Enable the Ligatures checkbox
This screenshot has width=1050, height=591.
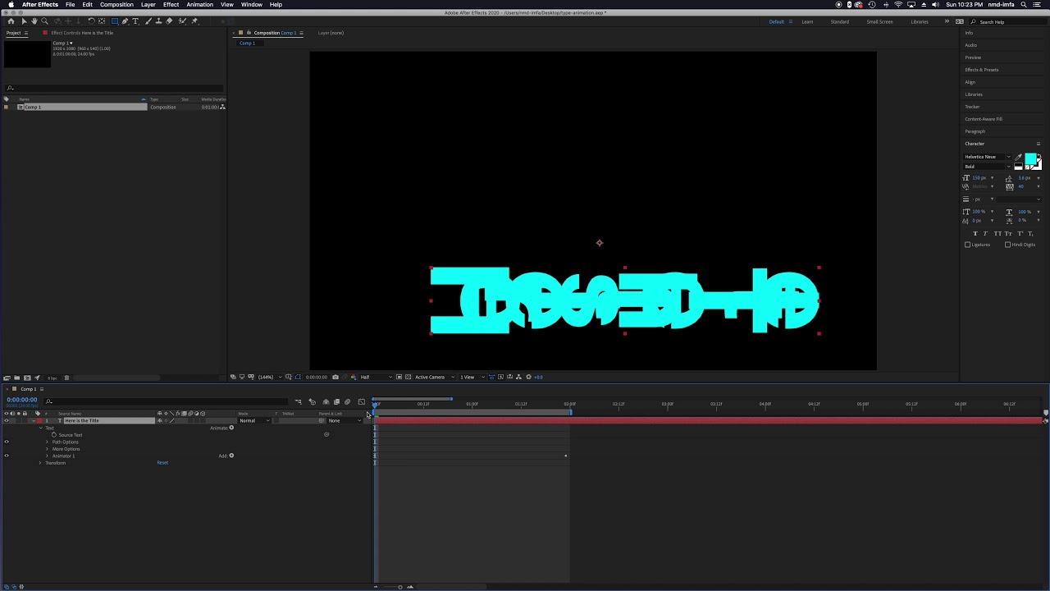(x=968, y=245)
